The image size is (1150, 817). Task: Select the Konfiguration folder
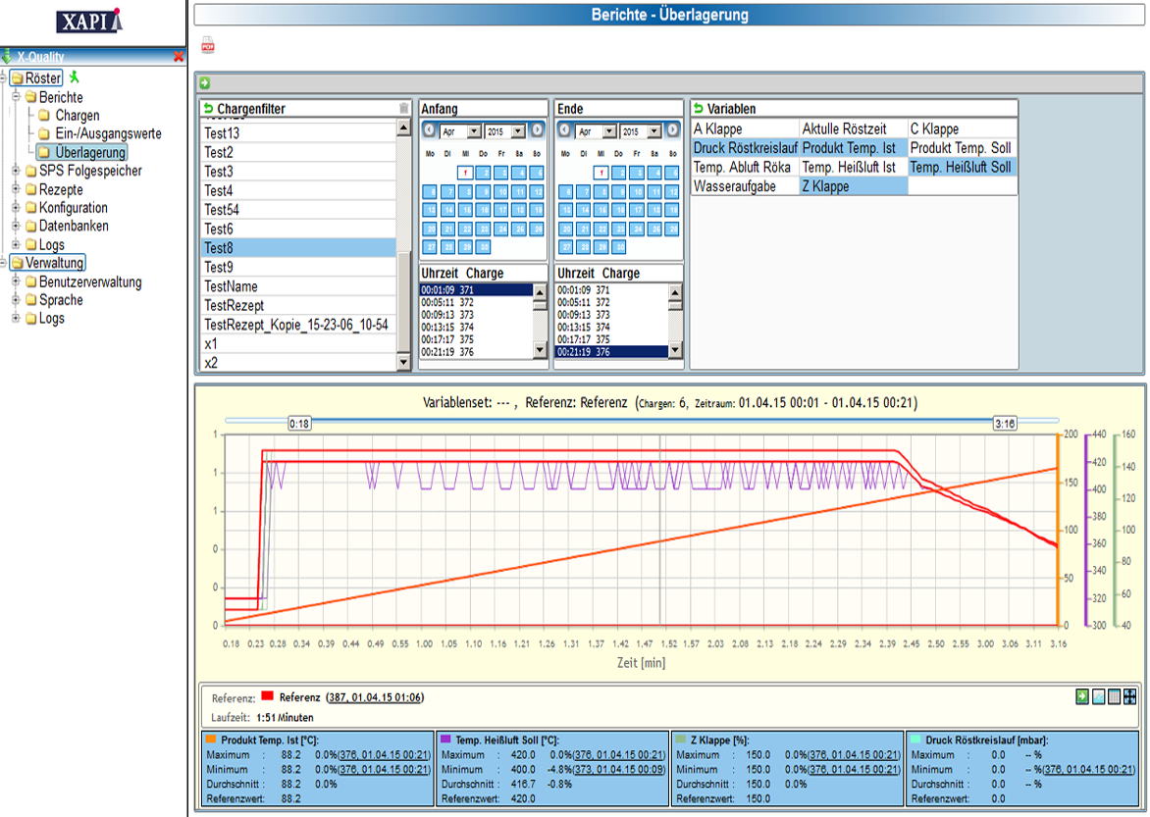(74, 208)
